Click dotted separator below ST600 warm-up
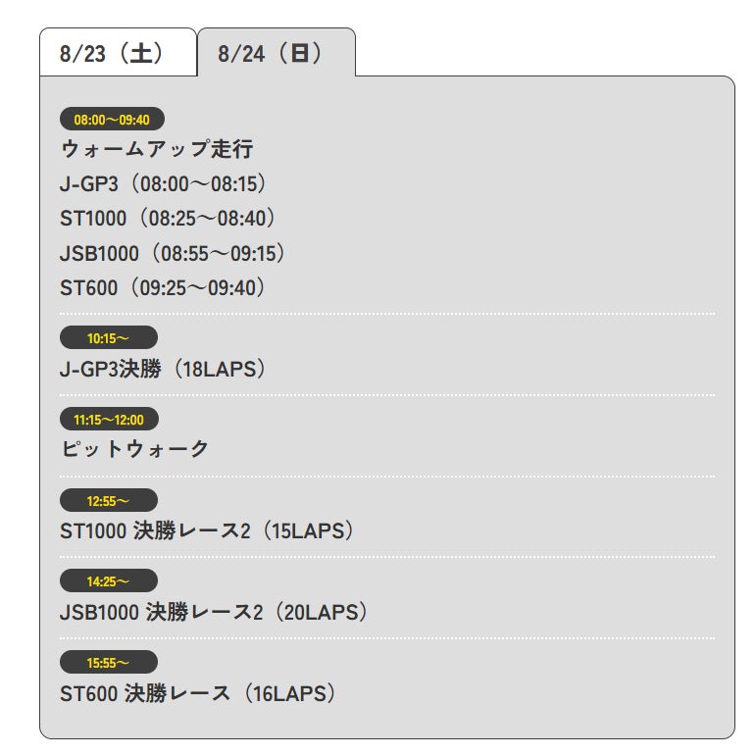 (386, 314)
